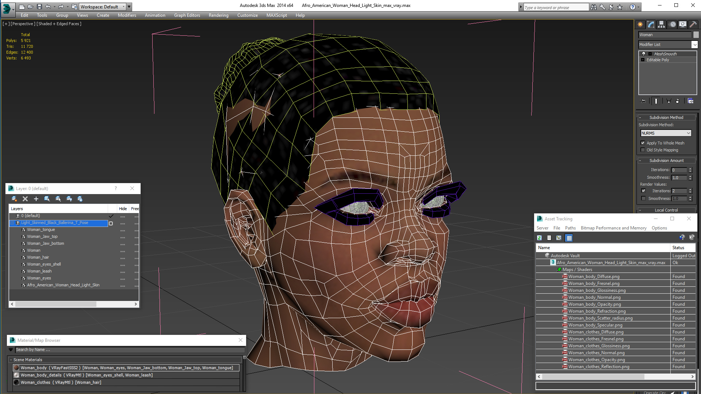The width and height of the screenshot is (701, 394).
Task: Select the Woman_hair layer object
Action: [38, 257]
